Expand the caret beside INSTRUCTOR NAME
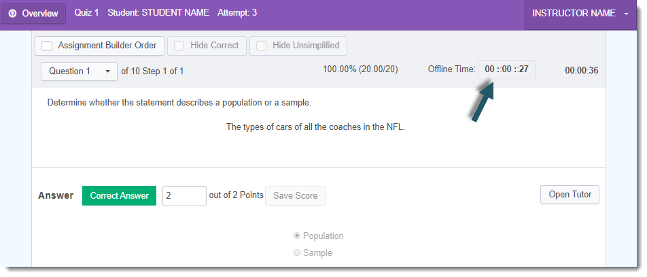The height and width of the screenshot is (277, 647). (627, 14)
